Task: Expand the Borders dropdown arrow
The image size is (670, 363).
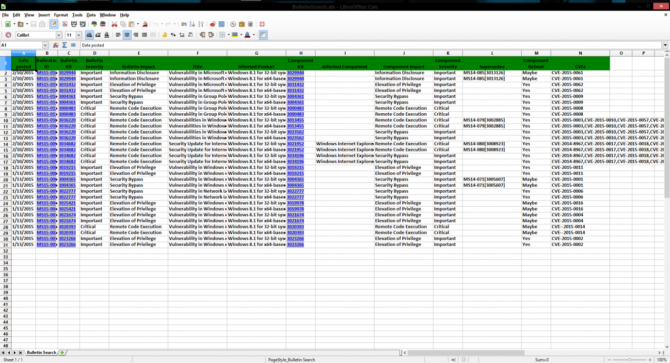Action: tap(228, 35)
